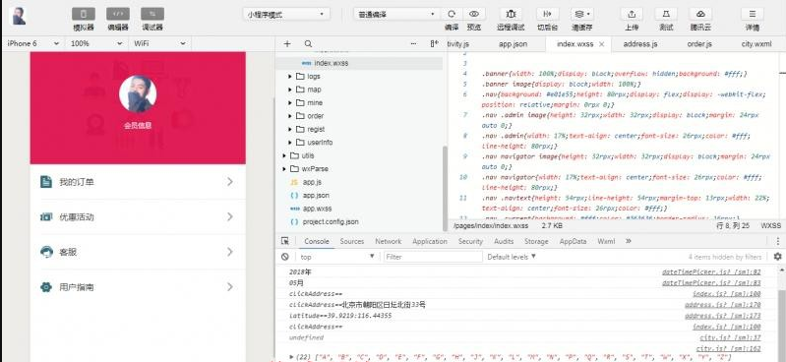Expand the utils folder

284,155
